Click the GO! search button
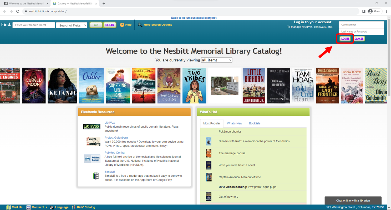The height and width of the screenshot is (210, 391). coord(96,25)
